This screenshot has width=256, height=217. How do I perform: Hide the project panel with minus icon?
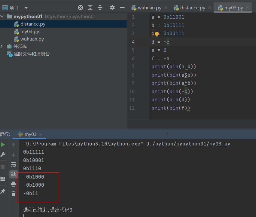(122, 8)
